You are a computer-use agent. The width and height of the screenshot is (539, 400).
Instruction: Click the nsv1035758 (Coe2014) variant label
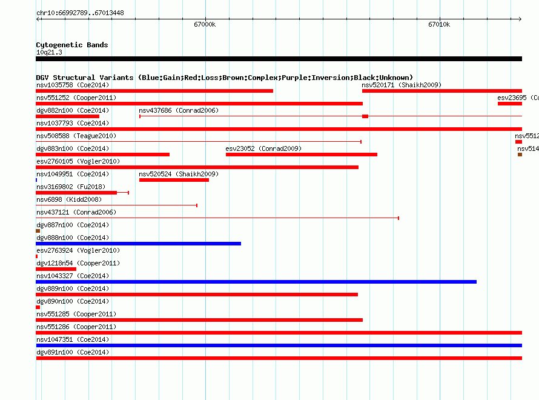(x=73, y=85)
